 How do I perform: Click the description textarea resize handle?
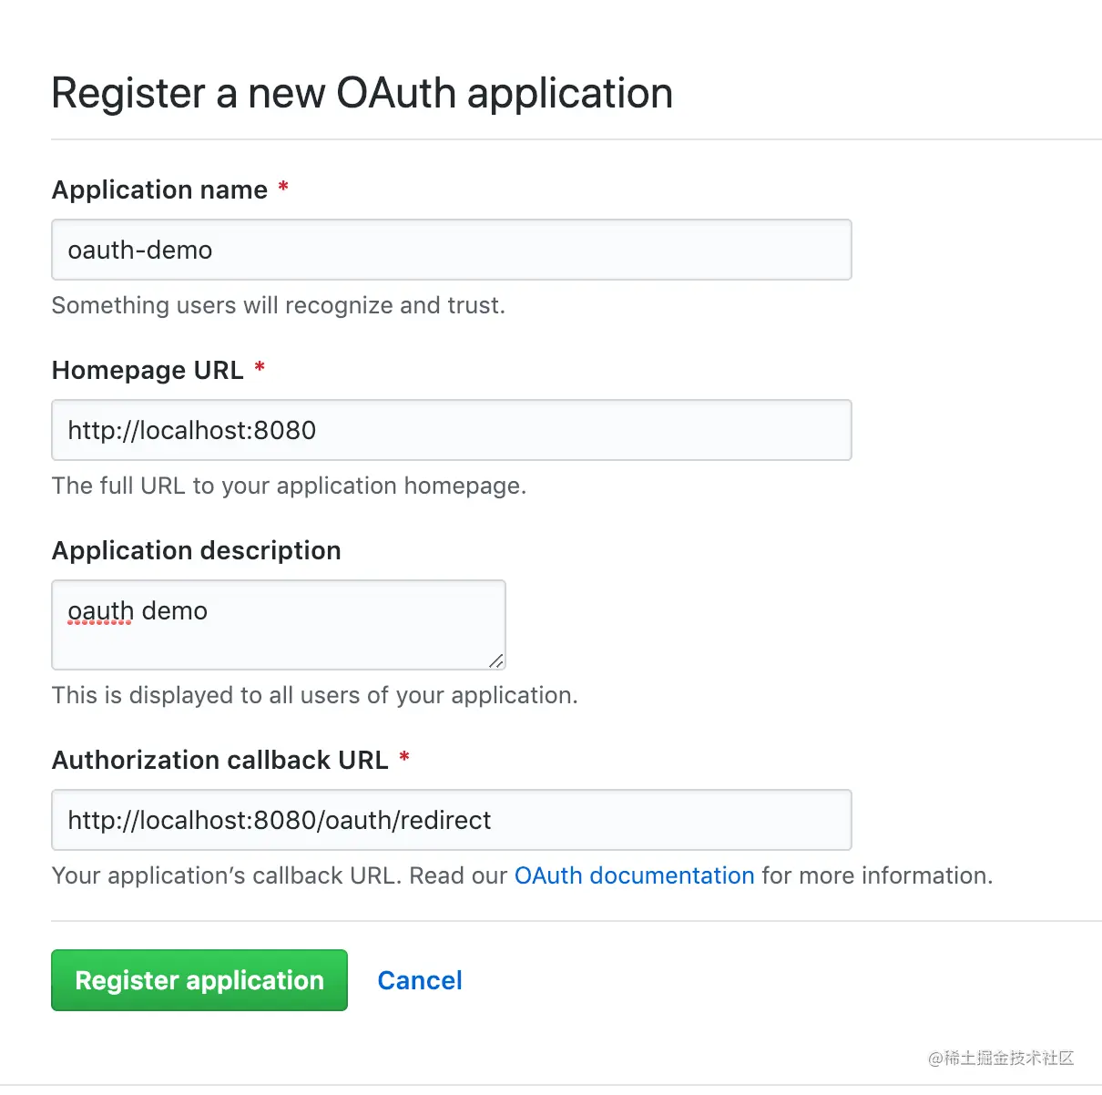click(x=495, y=660)
